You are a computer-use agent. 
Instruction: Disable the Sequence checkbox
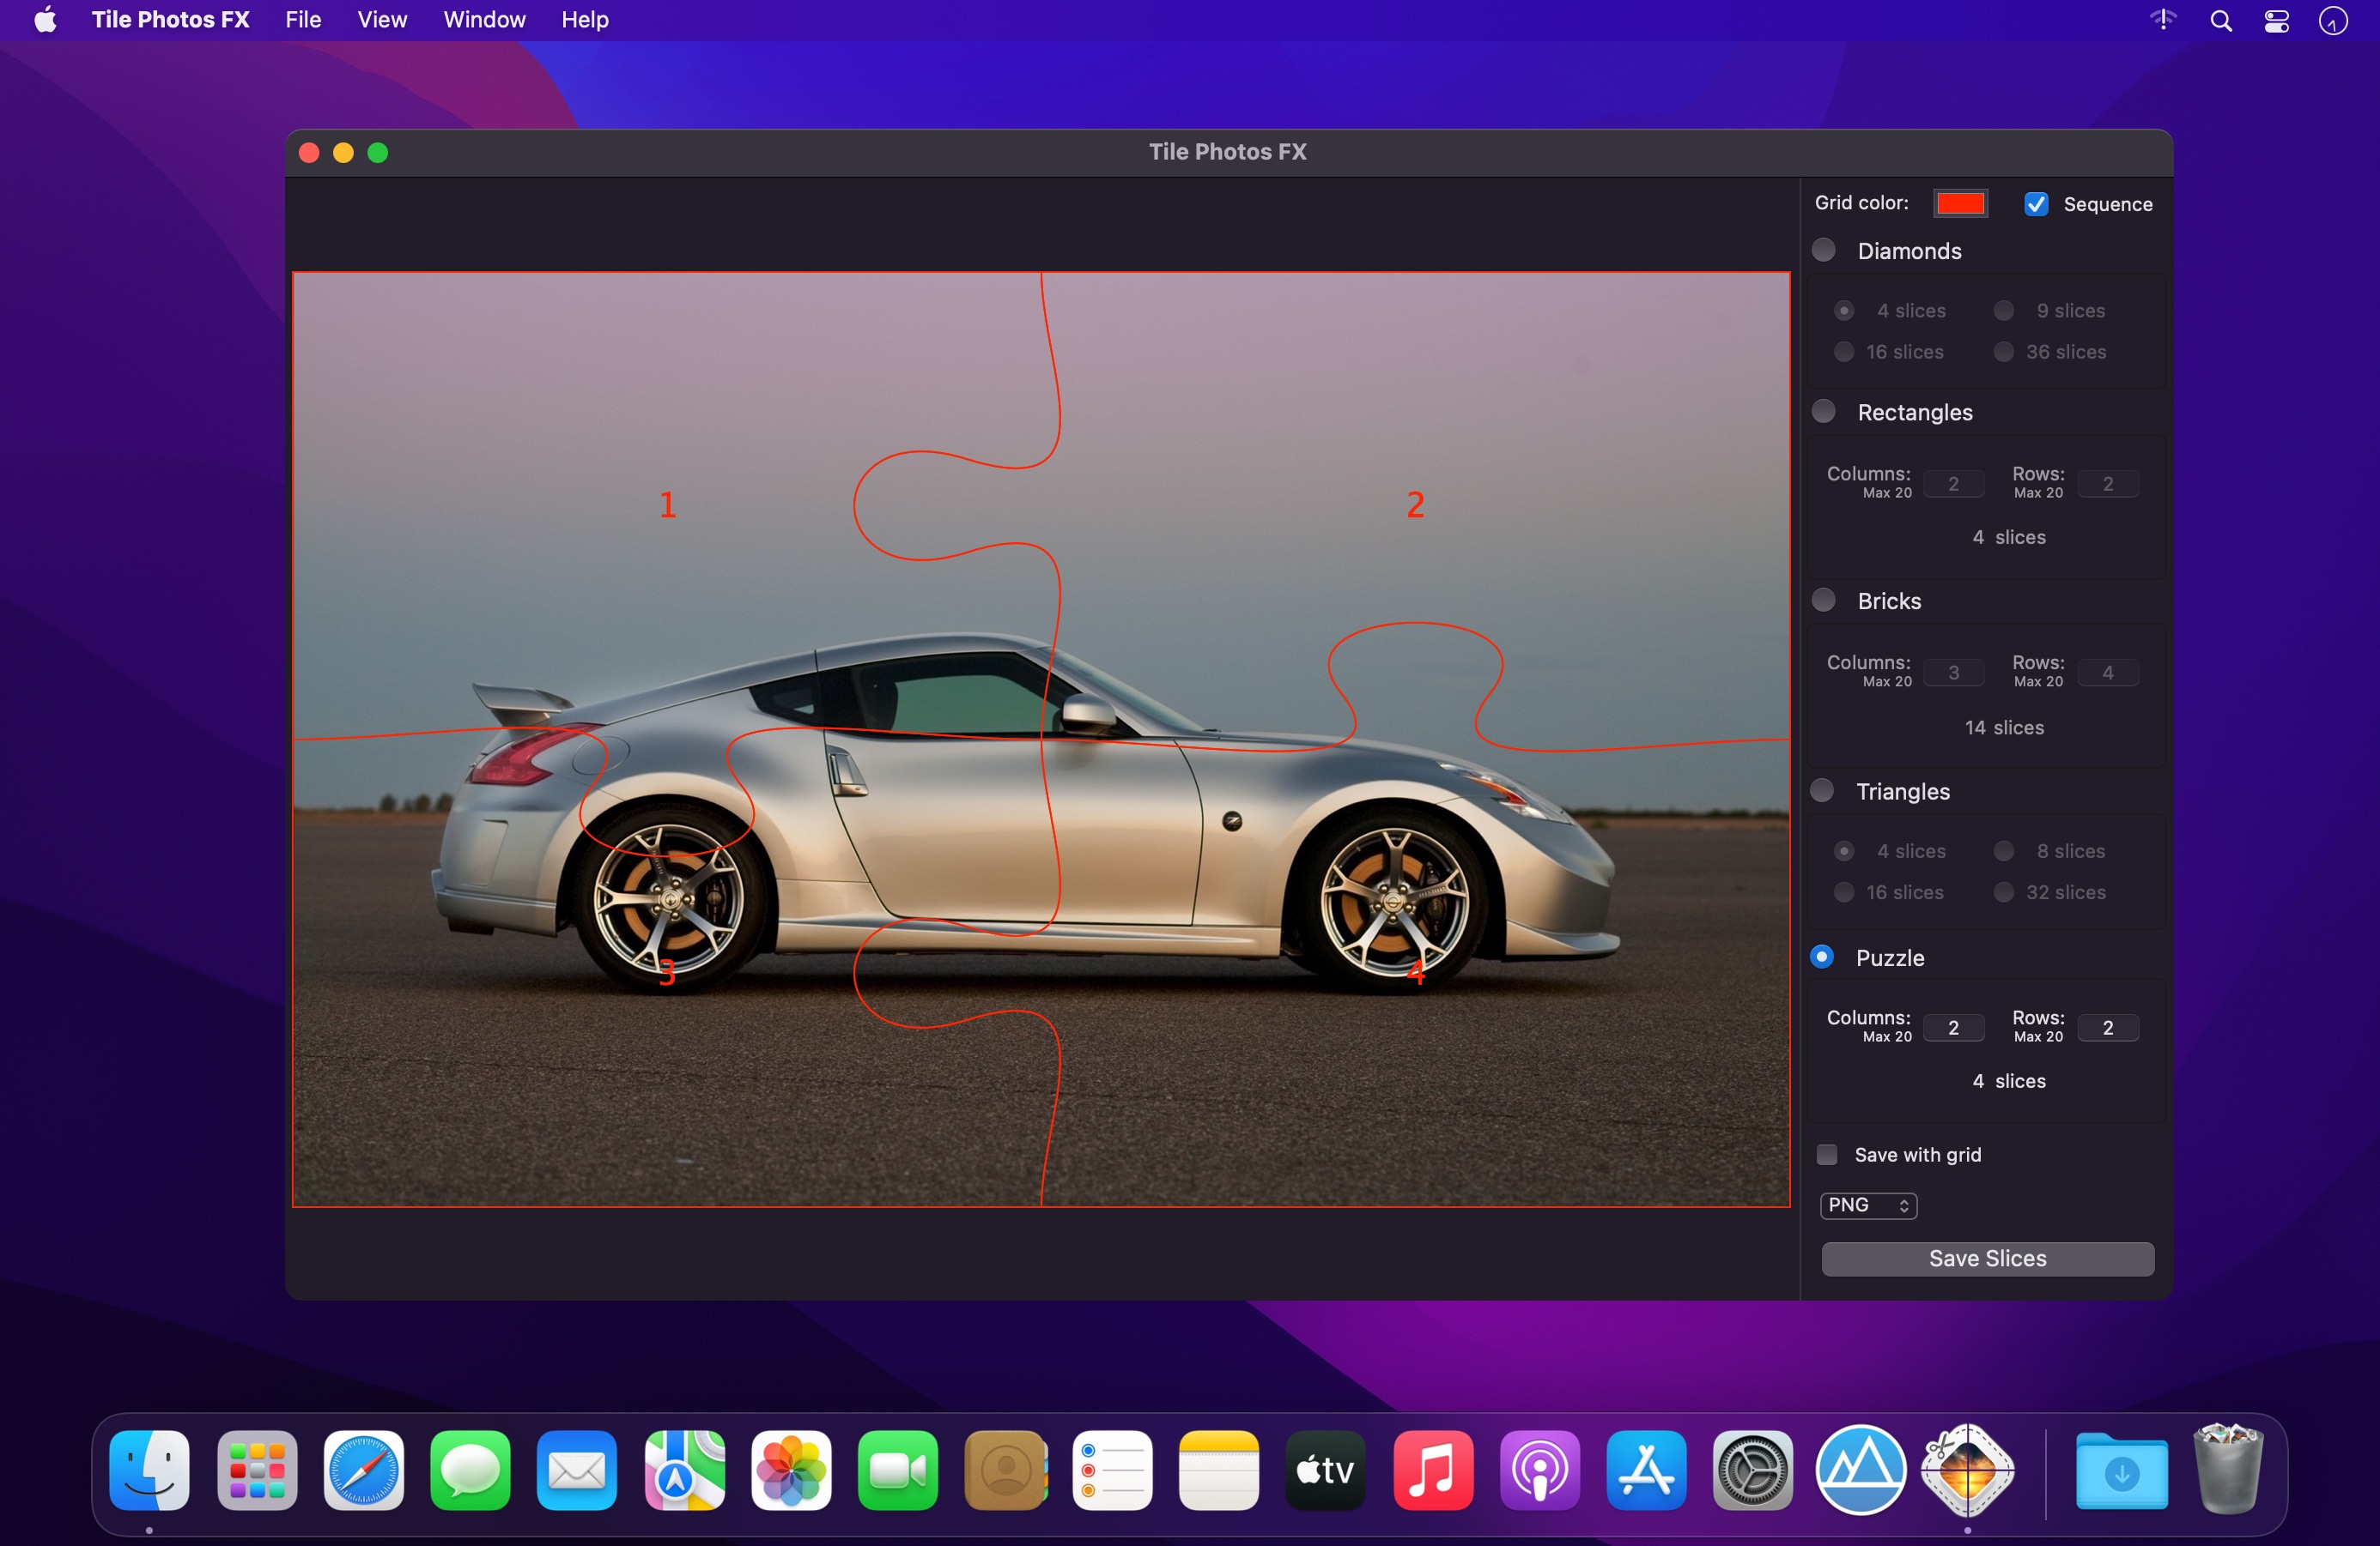click(x=2036, y=204)
